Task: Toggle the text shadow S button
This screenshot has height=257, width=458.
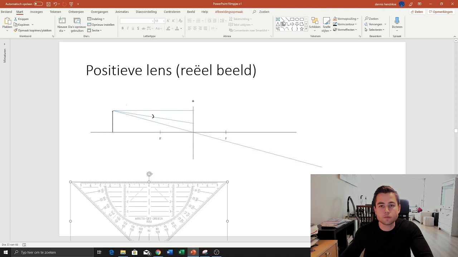Action: (138, 28)
